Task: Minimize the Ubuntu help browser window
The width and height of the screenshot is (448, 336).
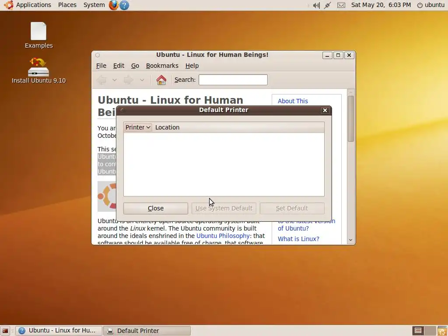Action: coord(327,55)
